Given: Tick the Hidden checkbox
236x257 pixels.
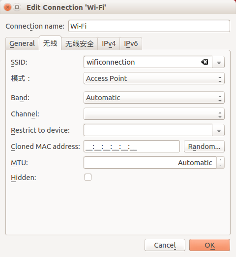Looking at the screenshot, I should tap(88, 177).
